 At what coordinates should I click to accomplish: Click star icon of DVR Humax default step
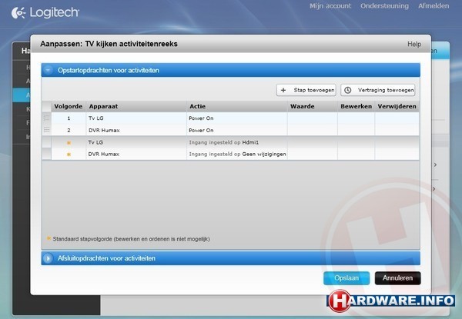pos(69,155)
